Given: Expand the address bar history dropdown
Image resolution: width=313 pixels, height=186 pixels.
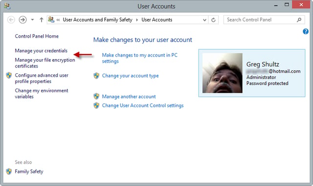Looking at the screenshot, I should [x=204, y=20].
